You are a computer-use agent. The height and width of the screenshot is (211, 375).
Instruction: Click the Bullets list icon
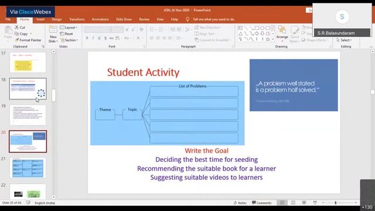pos(152,29)
